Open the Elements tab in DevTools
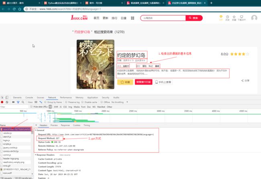 pos(17,97)
